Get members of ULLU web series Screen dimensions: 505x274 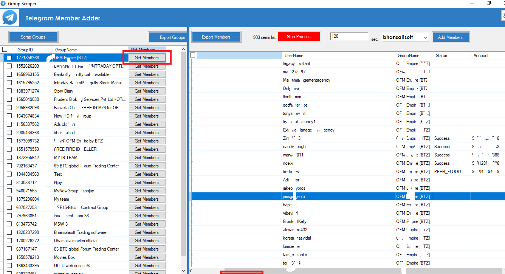pos(147,266)
